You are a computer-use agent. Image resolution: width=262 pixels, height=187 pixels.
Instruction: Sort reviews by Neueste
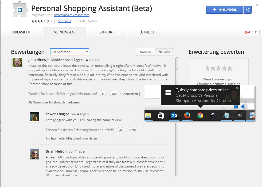coord(165,52)
